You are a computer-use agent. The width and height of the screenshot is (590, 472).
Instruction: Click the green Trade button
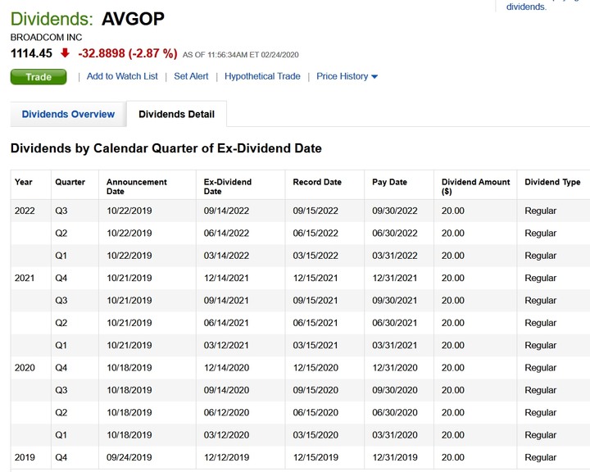pyautogui.click(x=39, y=77)
